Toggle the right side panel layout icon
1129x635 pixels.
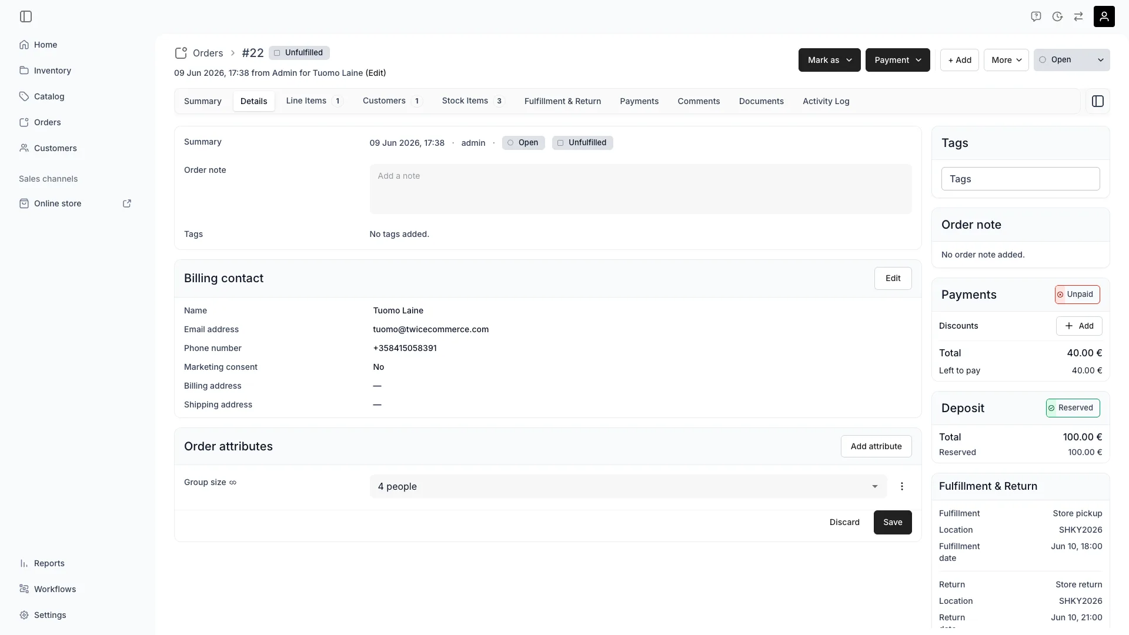[1098, 101]
